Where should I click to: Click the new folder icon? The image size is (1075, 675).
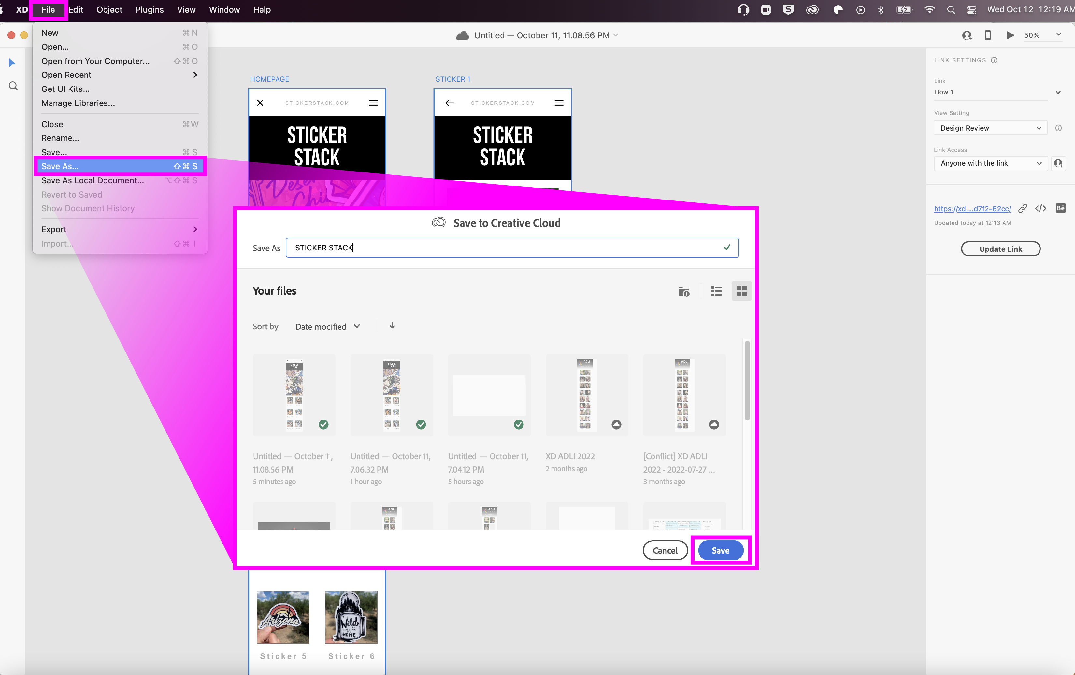[x=683, y=291]
